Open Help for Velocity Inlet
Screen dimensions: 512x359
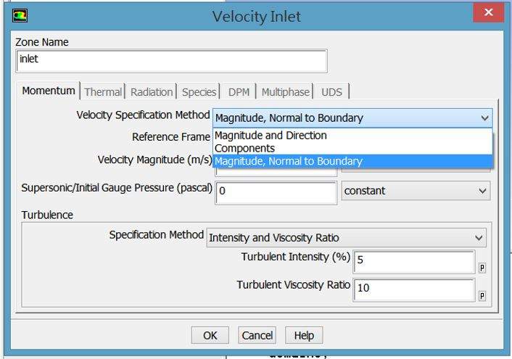click(x=304, y=335)
